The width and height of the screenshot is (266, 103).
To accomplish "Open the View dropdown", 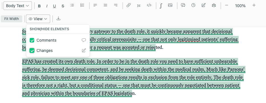I will [38, 19].
